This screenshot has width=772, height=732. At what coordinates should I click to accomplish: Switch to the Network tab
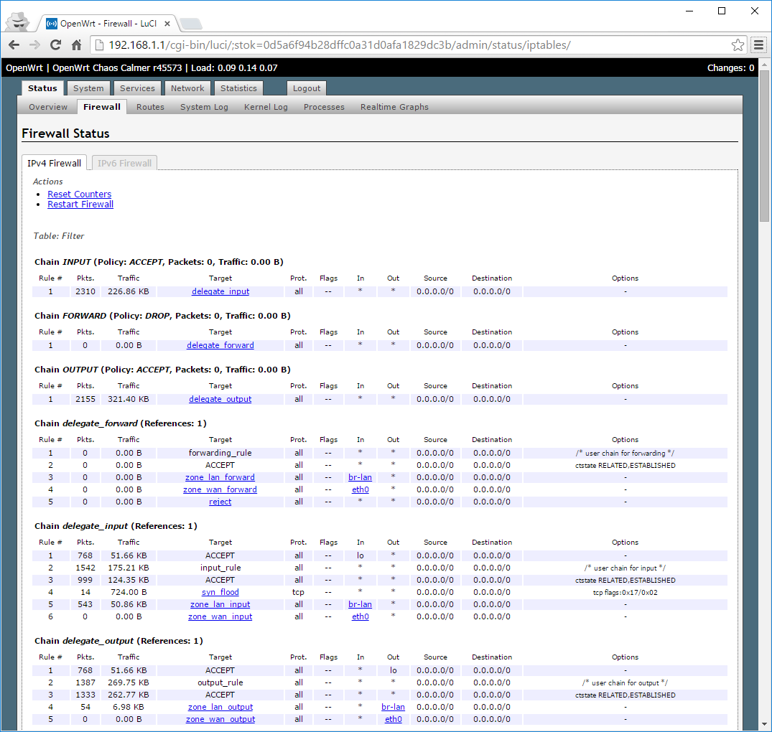(x=187, y=88)
